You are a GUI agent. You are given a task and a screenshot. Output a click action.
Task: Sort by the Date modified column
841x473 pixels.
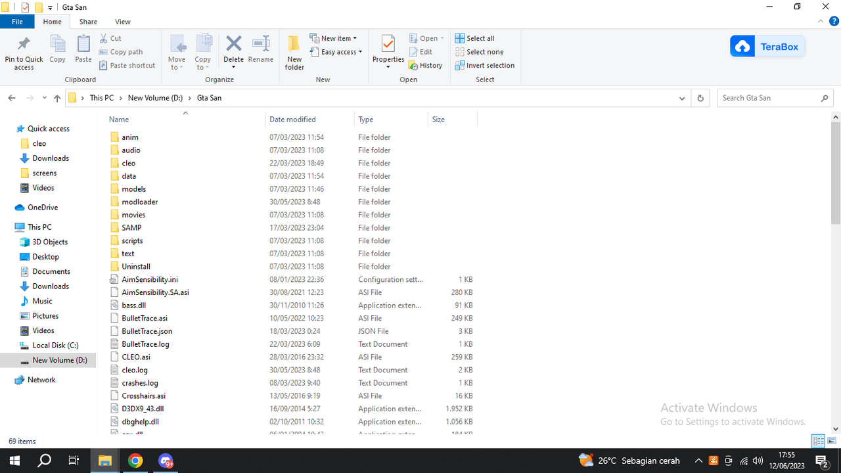point(292,120)
